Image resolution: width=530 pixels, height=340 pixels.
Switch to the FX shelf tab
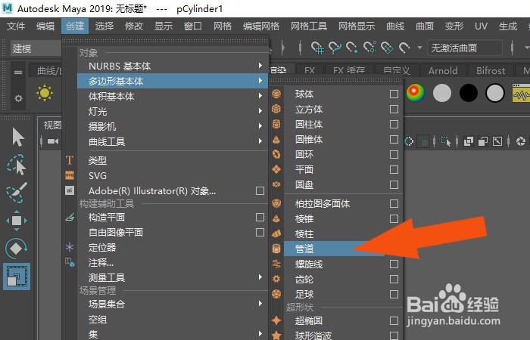pos(309,70)
